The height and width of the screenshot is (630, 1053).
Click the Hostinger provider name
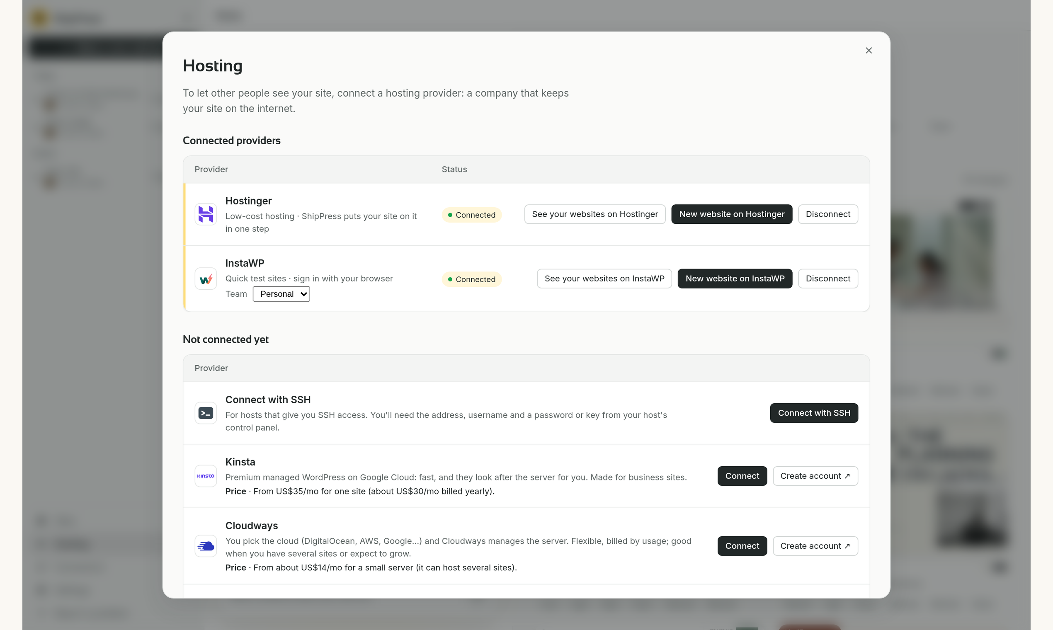coord(248,201)
